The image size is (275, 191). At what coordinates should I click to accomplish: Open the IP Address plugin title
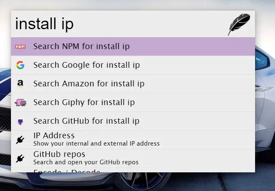[x=54, y=135]
